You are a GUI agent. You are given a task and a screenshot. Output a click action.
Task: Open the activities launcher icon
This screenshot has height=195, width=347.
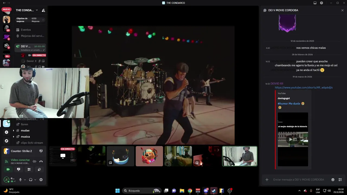[29, 169]
